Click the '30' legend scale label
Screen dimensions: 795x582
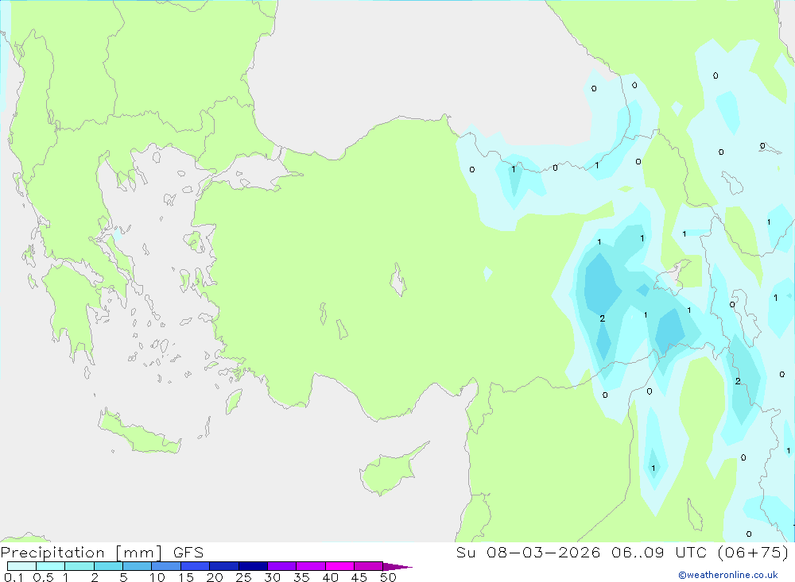tap(273, 577)
